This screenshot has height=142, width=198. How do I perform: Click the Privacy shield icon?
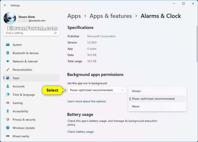pyautogui.click(x=8, y=119)
